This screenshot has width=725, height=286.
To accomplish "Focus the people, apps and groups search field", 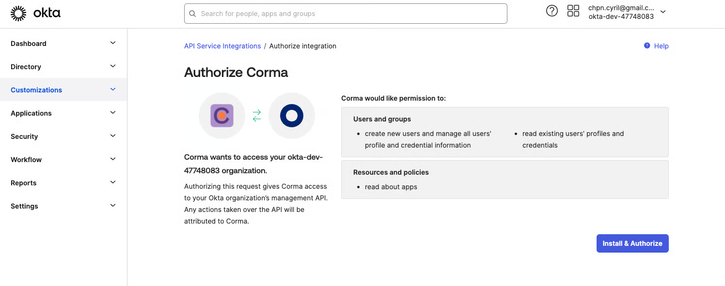I will pos(349,14).
